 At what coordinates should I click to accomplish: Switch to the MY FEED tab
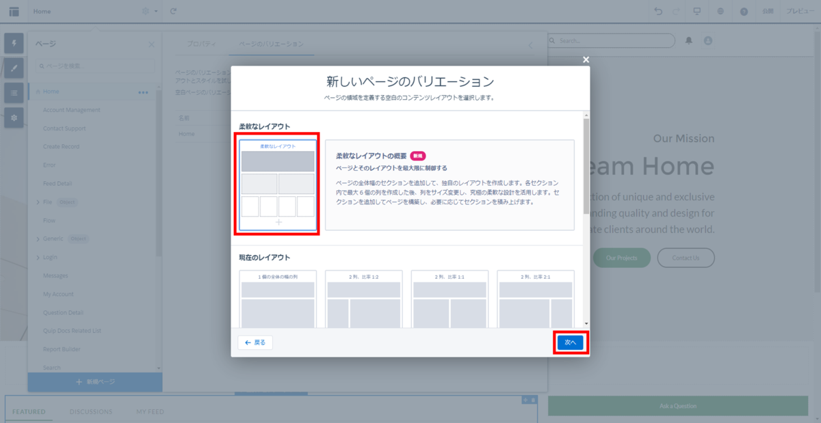tap(150, 411)
